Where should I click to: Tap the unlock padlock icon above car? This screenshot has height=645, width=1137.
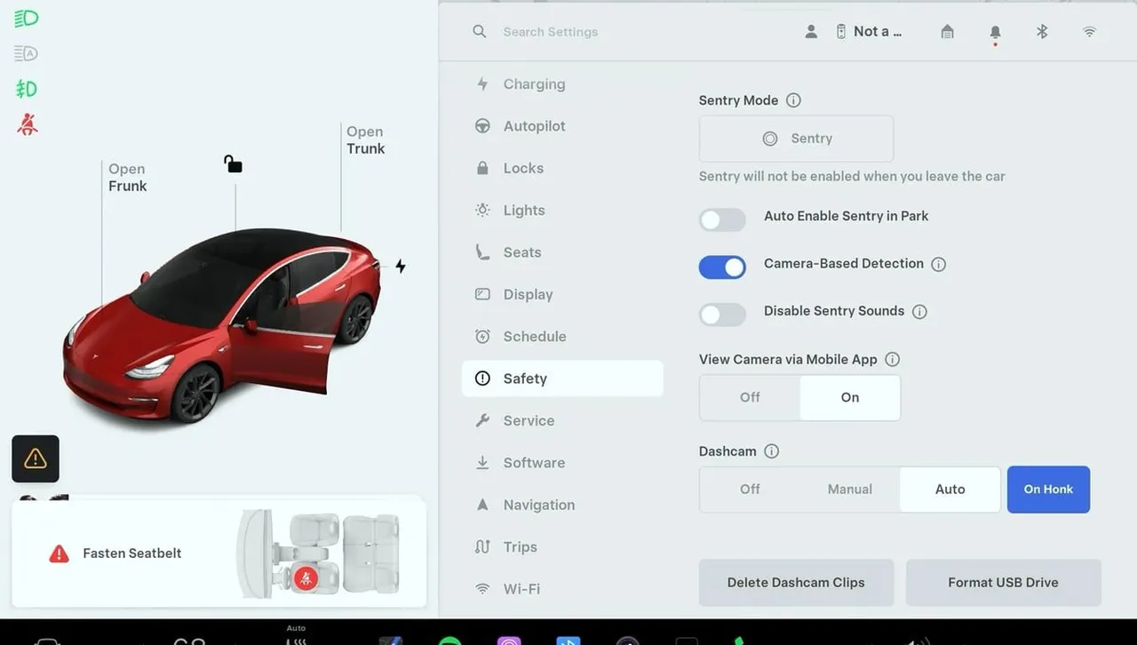tap(233, 163)
